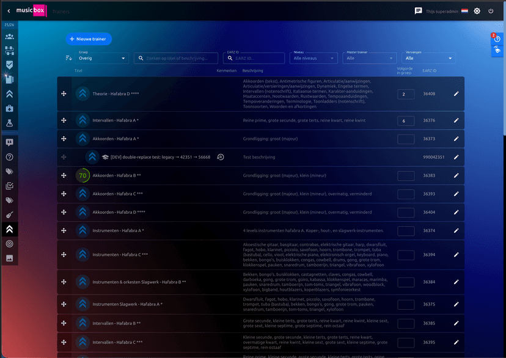Open the lab flask sidebar icon
506x358 pixels.
pos(9,123)
